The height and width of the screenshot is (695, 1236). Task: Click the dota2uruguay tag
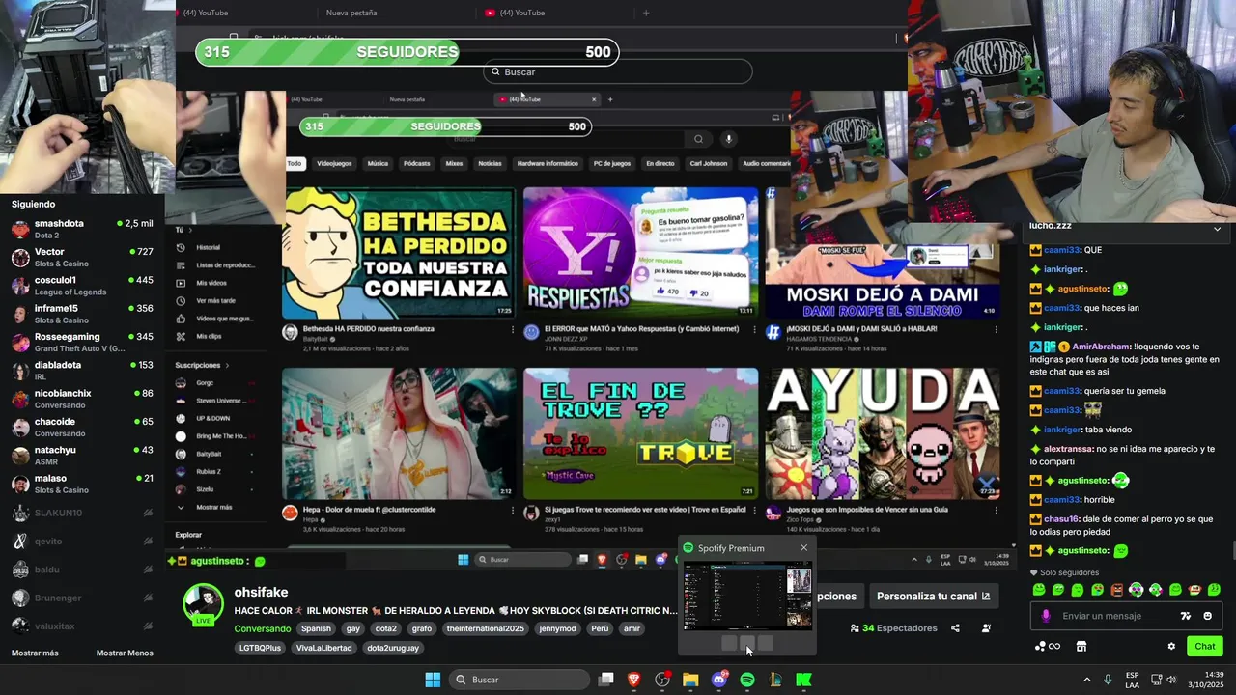(393, 648)
